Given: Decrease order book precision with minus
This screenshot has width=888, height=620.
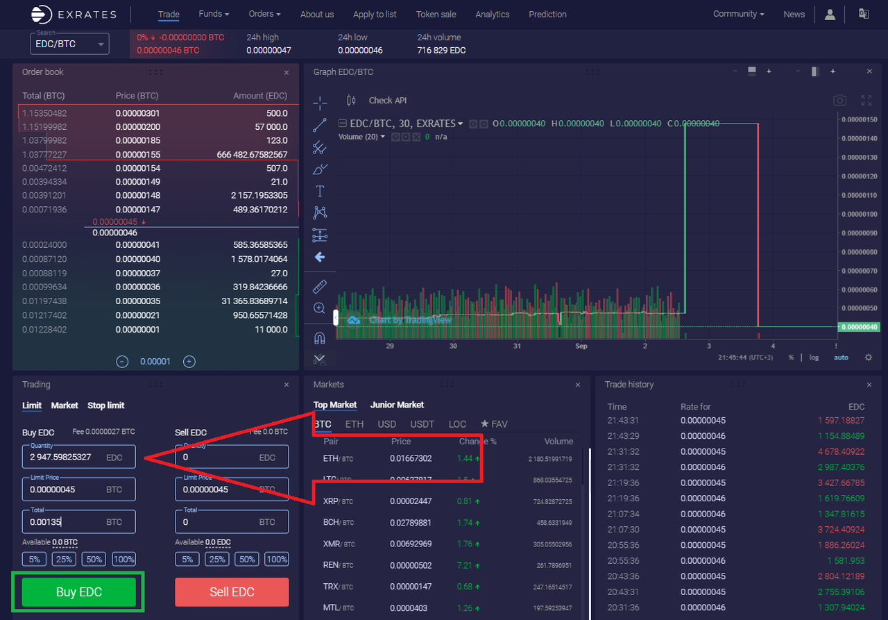Looking at the screenshot, I should (x=122, y=361).
